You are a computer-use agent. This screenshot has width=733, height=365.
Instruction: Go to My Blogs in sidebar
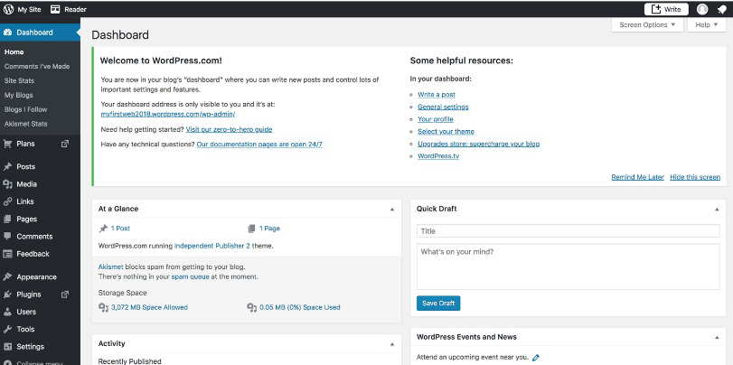click(x=19, y=95)
